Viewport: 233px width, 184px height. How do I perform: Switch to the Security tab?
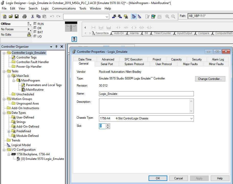(x=197, y=59)
